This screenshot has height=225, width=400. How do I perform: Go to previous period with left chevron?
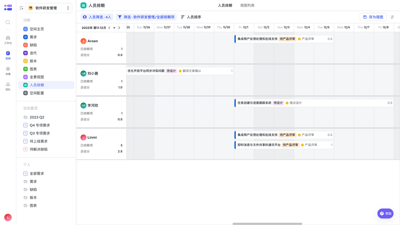tap(109, 28)
